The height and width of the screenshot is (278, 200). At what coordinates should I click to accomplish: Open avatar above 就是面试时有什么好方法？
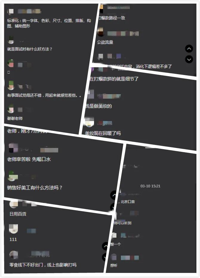11,40
